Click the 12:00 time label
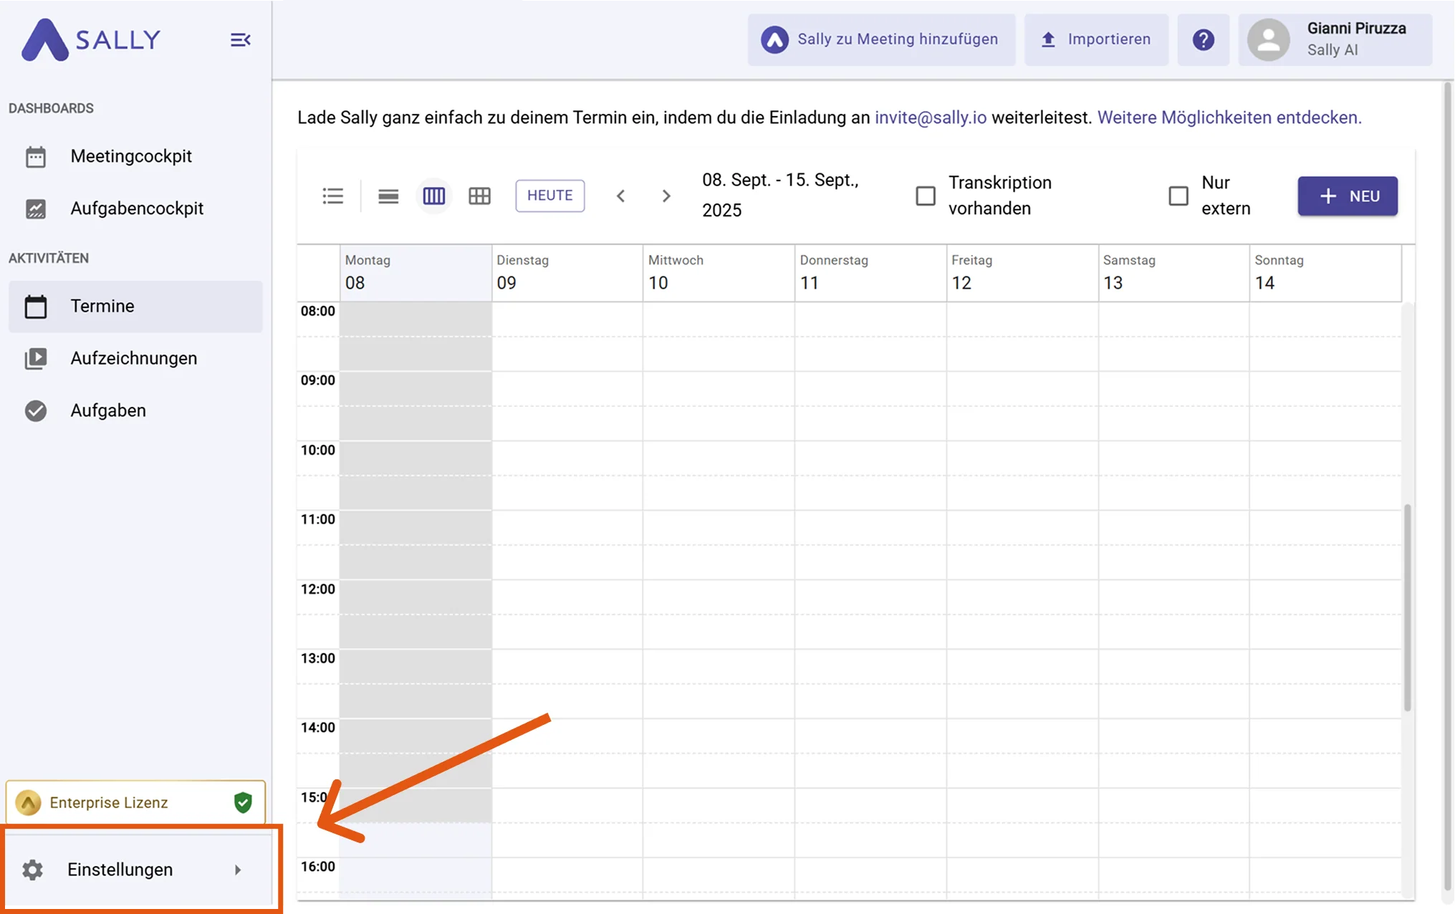This screenshot has height=914, width=1455. coord(317,589)
